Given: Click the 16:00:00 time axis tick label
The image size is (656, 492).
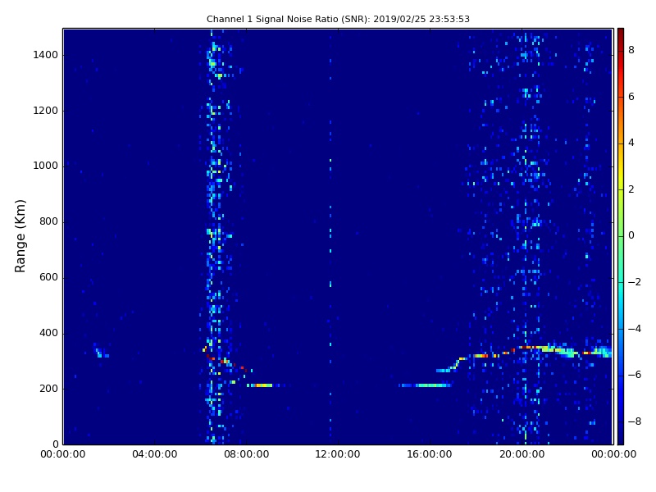Looking at the screenshot, I should [x=430, y=455].
